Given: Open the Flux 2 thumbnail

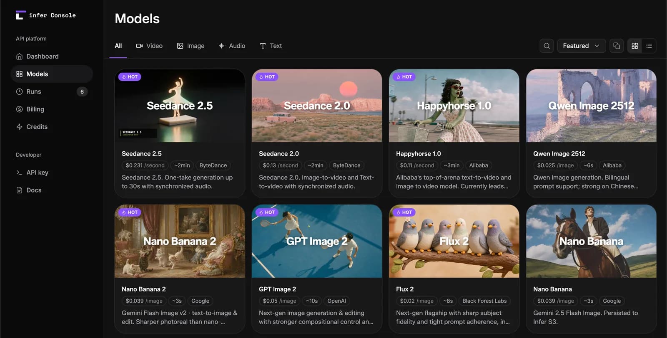Looking at the screenshot, I should tap(454, 241).
